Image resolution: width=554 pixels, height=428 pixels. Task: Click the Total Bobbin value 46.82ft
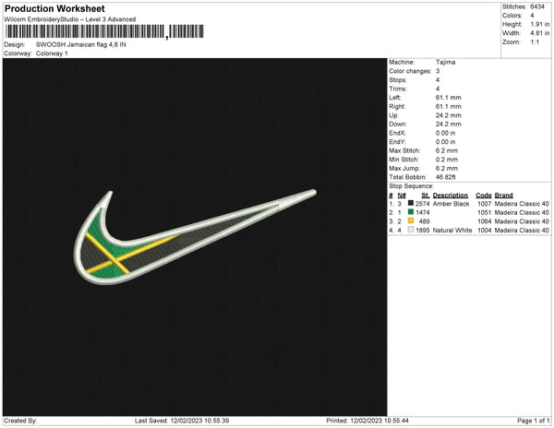[x=446, y=177]
